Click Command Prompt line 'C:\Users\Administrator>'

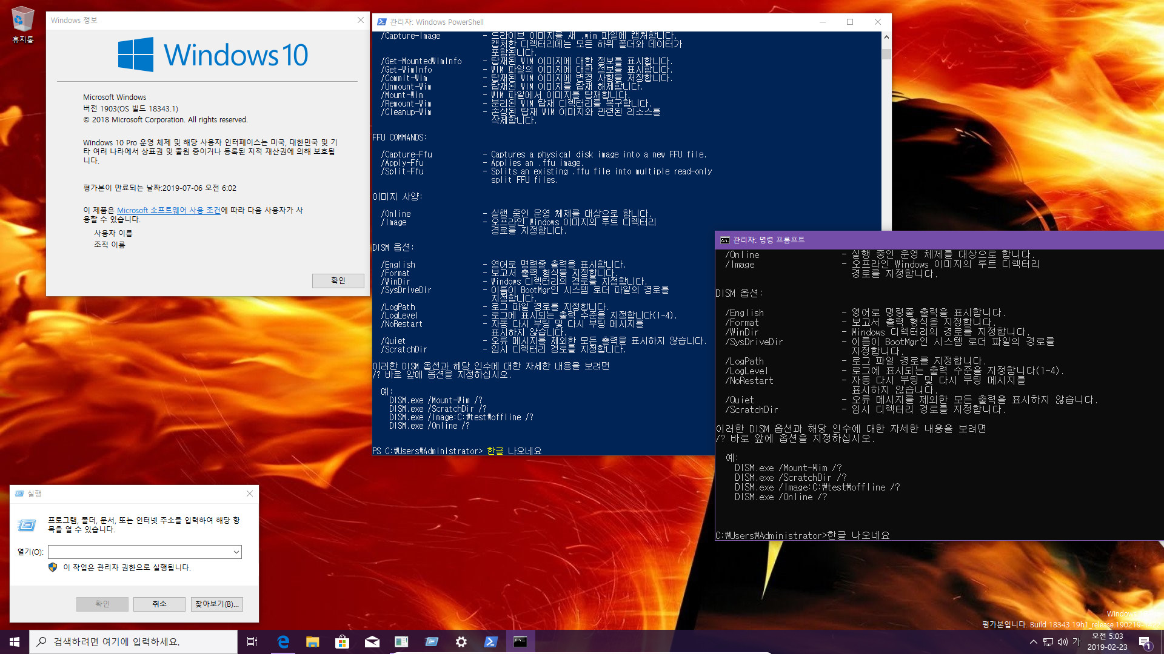[x=771, y=535]
